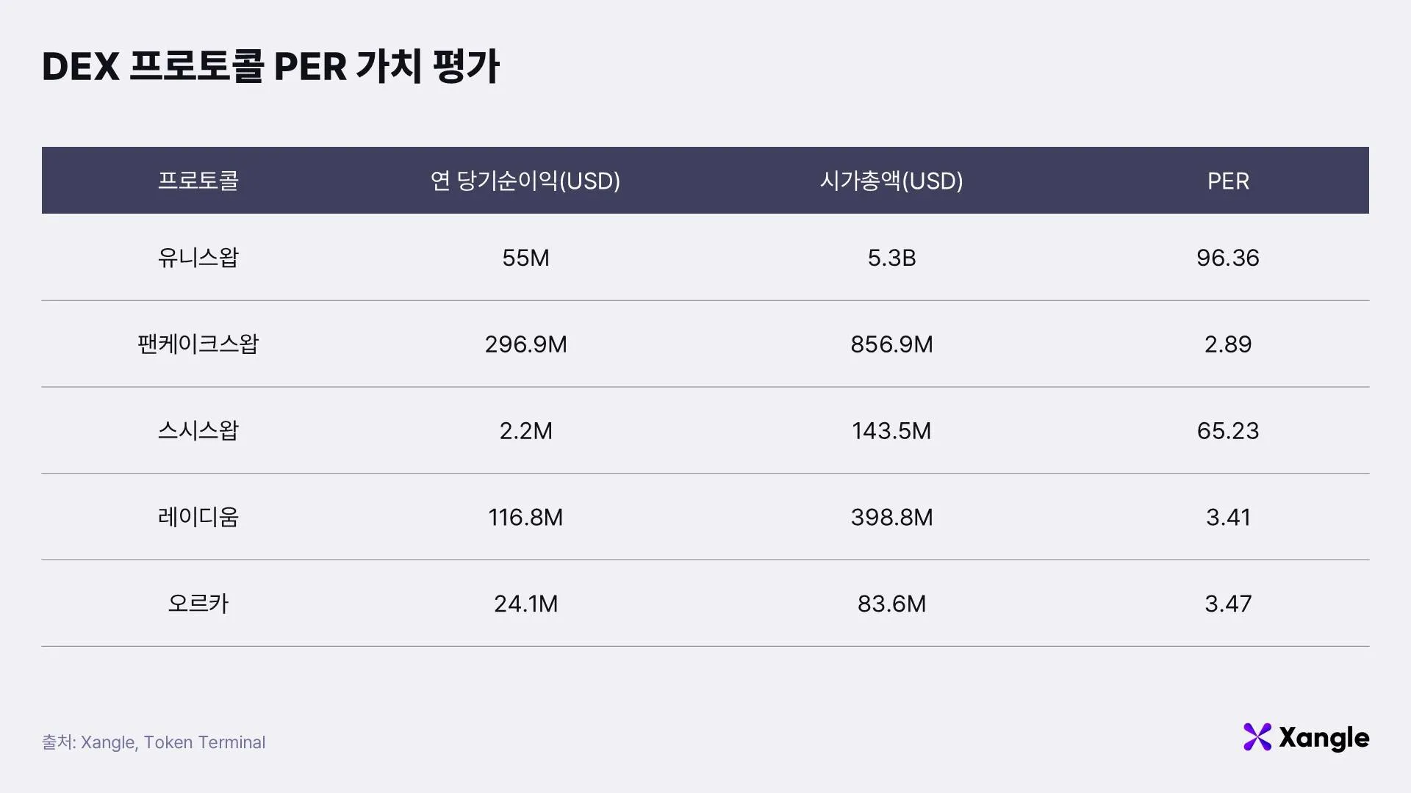Click the 3.47 PER value
The height and width of the screenshot is (793, 1411).
pyautogui.click(x=1227, y=604)
